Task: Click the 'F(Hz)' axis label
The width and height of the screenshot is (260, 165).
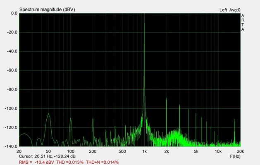Action: coord(235,156)
